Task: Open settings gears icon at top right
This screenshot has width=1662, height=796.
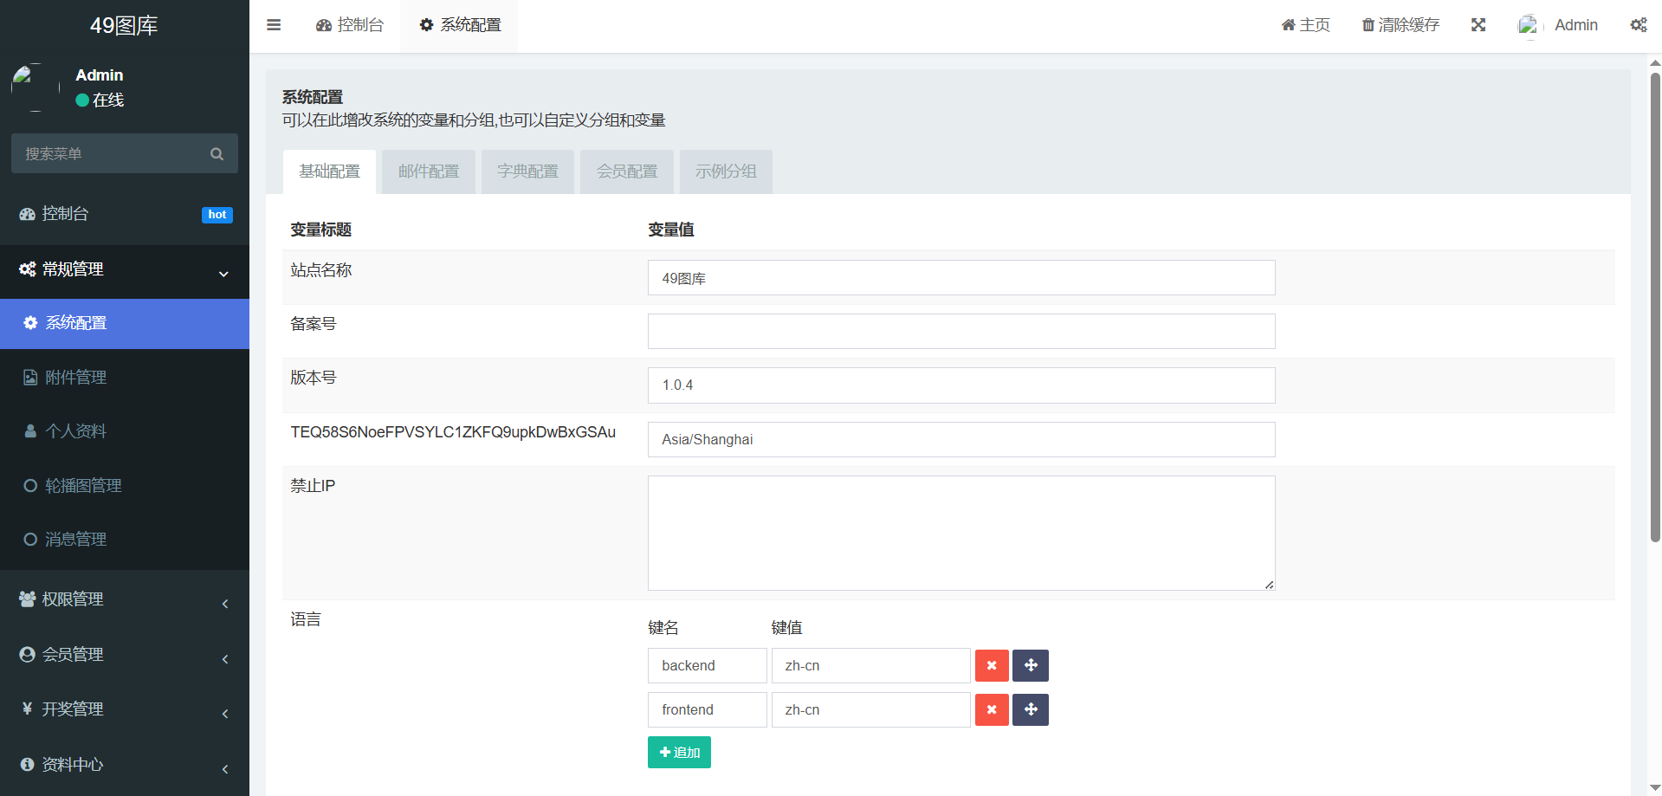Action: (1638, 25)
